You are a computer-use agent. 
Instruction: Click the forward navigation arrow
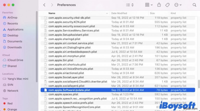[52, 5]
